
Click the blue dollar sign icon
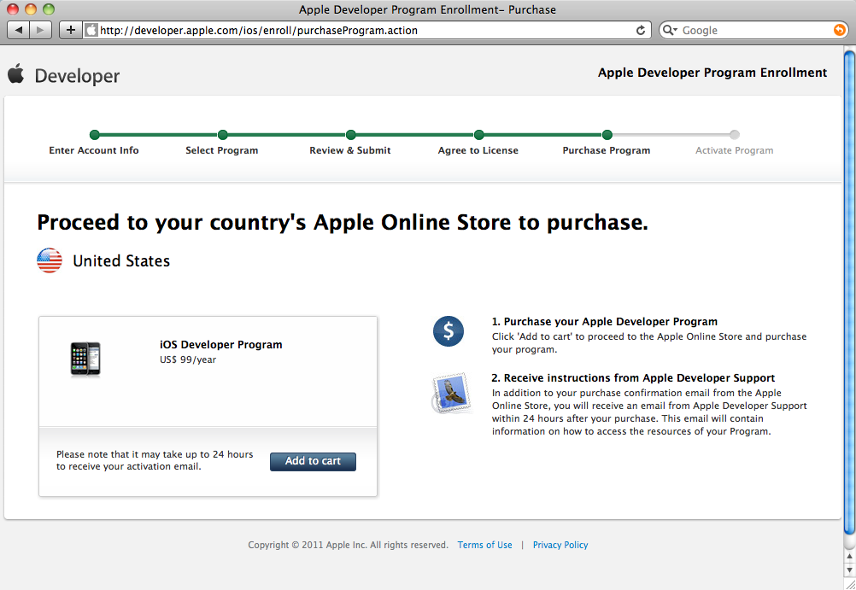(x=449, y=331)
